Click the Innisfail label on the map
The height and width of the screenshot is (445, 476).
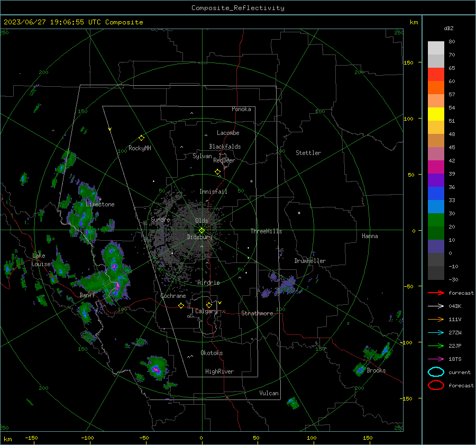click(213, 192)
